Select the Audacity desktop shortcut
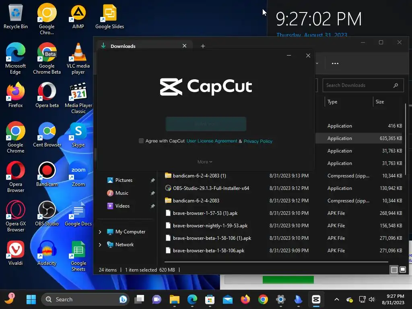412x309 pixels. tap(47, 253)
